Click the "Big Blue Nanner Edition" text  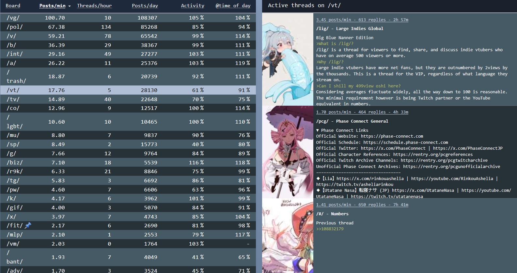345,38
